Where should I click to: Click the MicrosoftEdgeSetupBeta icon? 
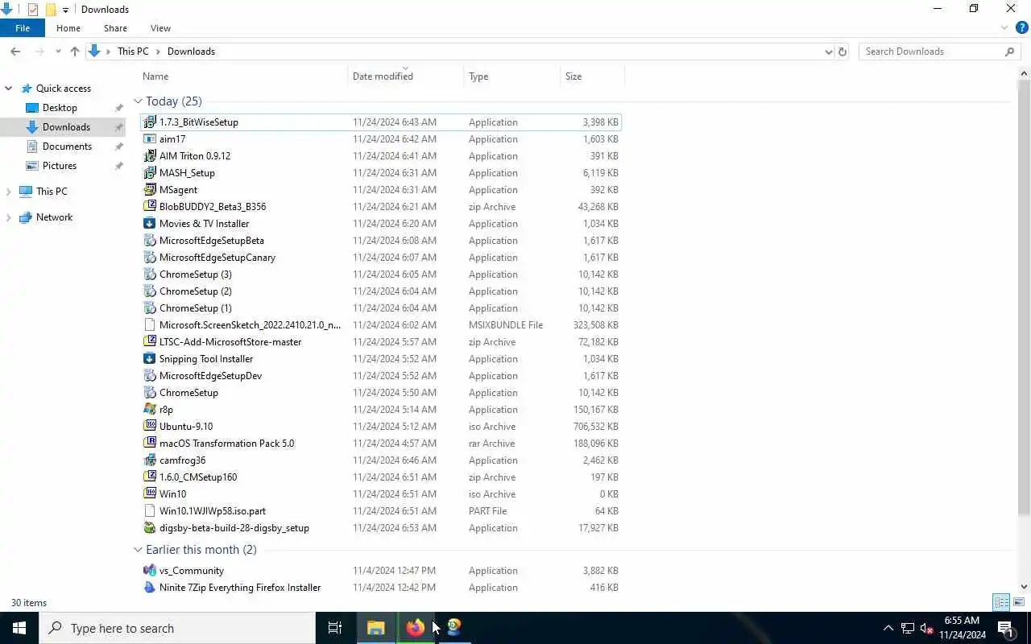coord(150,241)
